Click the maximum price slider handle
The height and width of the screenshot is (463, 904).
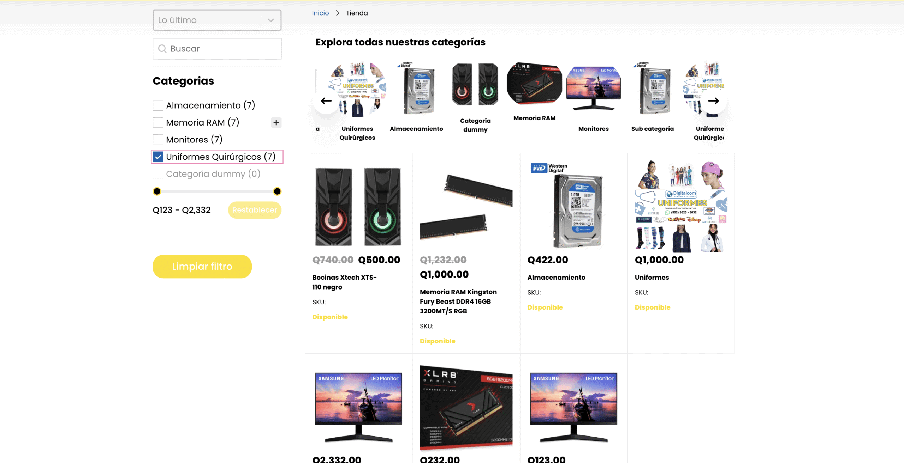[277, 191]
